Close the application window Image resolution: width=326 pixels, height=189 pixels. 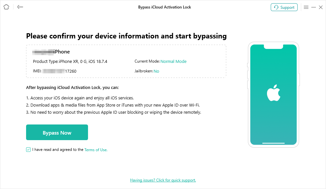(x=321, y=7)
